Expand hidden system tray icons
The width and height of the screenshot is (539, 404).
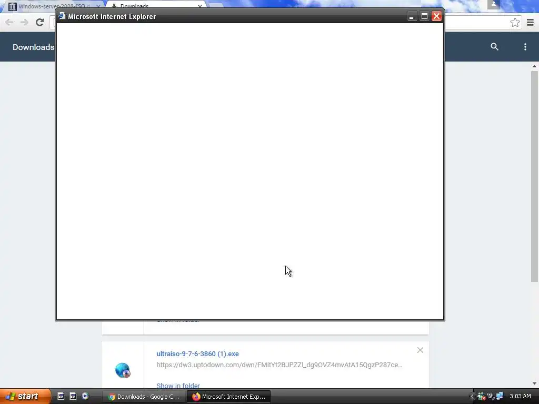(x=472, y=397)
